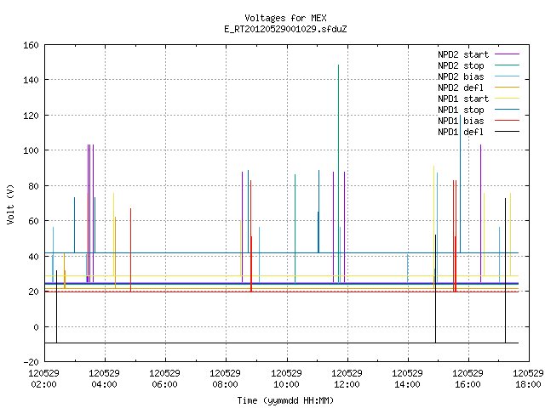Click the red NPD1 bias legend line sample
The height and width of the screenshot is (408, 545).
coord(507,121)
